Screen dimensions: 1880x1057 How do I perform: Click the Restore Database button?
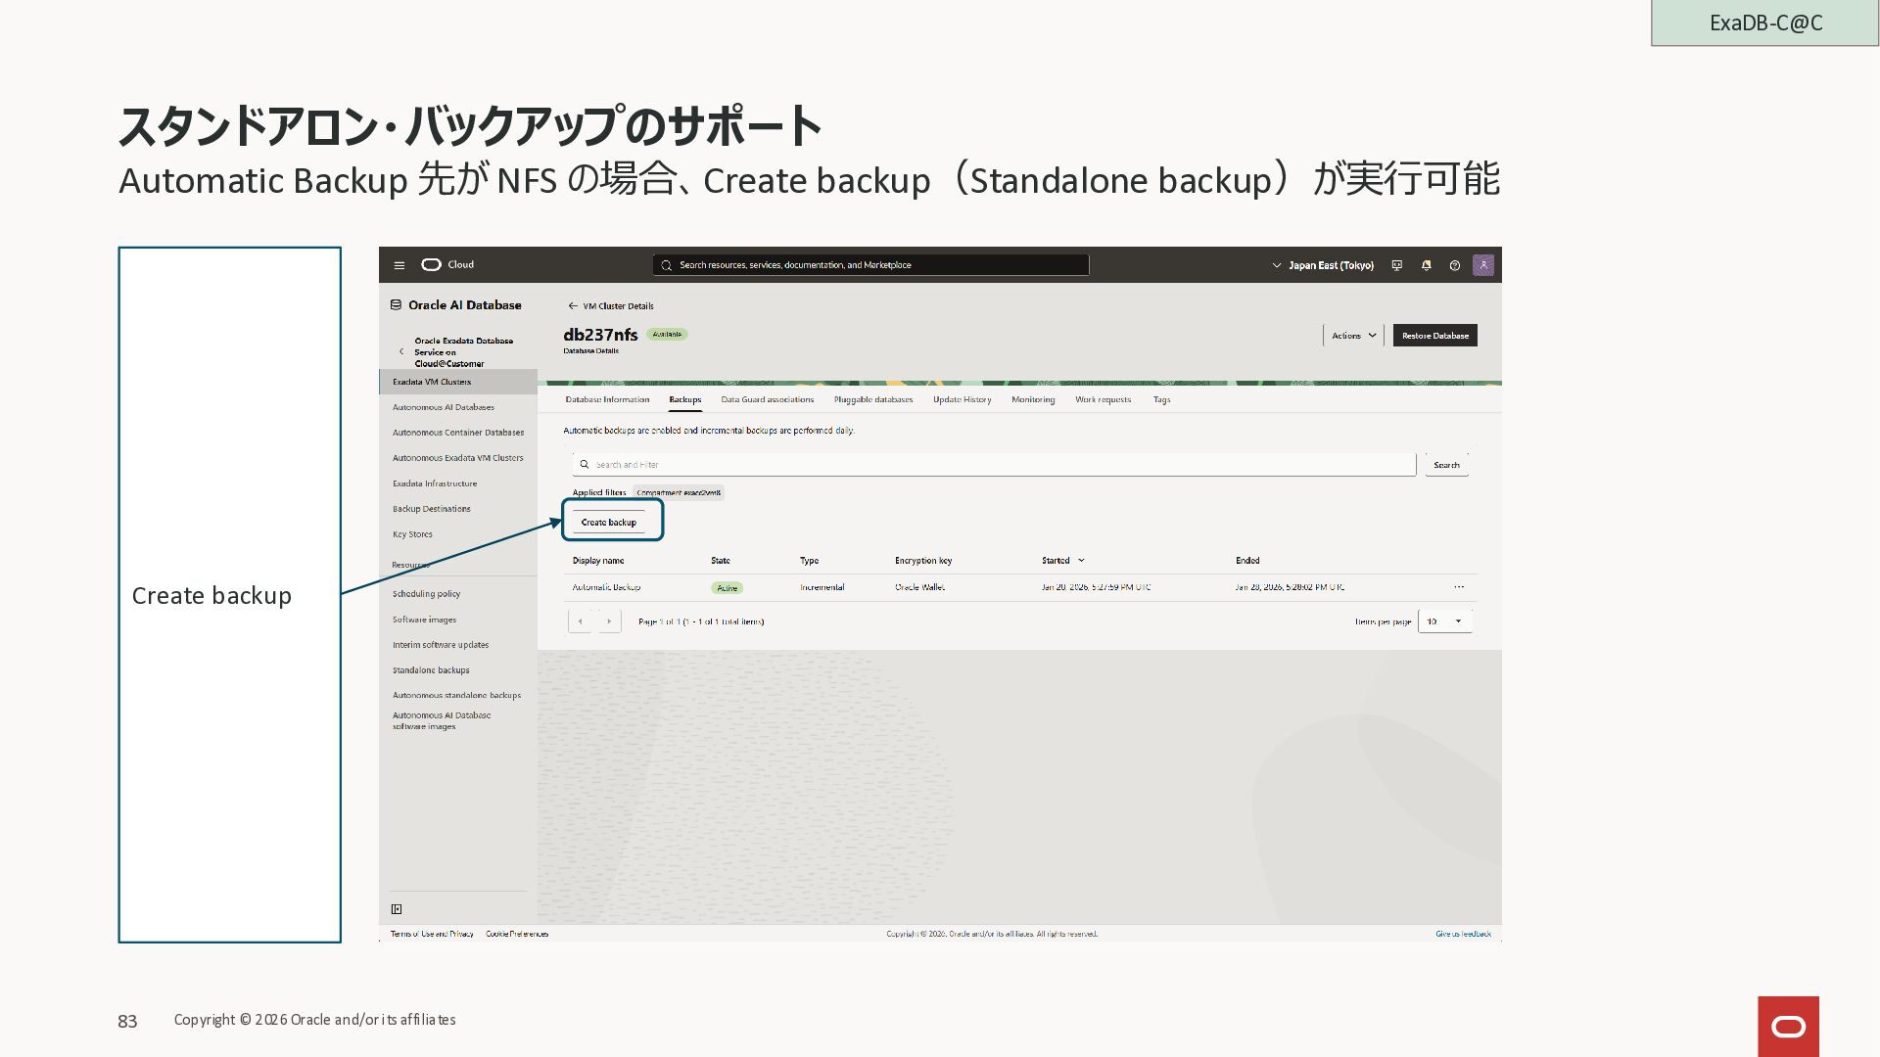click(1434, 336)
